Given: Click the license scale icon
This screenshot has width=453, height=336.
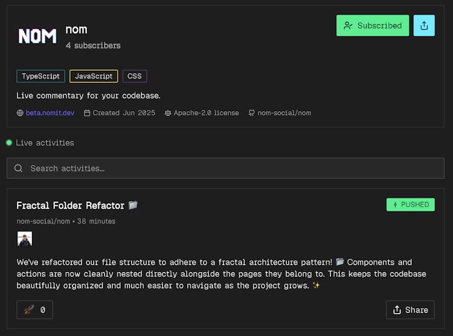Looking at the screenshot, I should click(168, 113).
